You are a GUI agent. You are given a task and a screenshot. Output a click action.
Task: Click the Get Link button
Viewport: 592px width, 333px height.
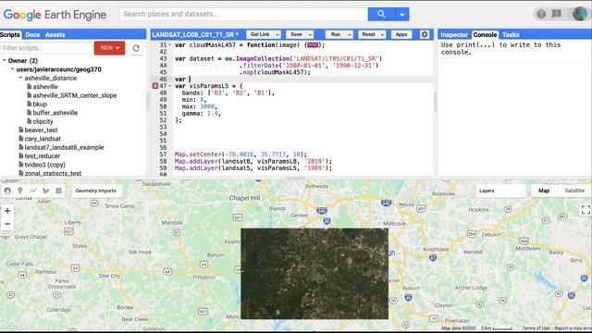coord(260,34)
